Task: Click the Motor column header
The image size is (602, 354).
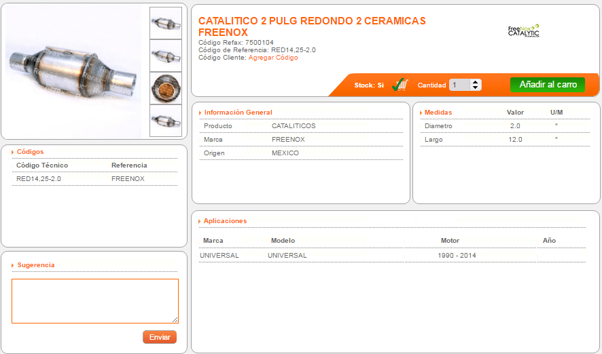Action: pyautogui.click(x=450, y=241)
